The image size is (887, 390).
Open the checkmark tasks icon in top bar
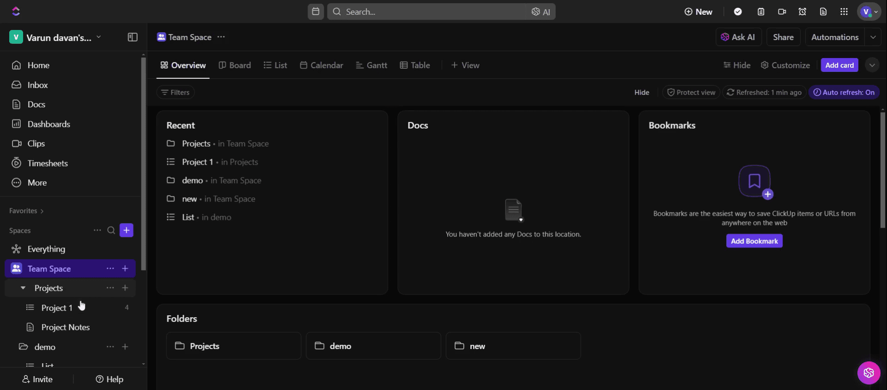click(738, 12)
